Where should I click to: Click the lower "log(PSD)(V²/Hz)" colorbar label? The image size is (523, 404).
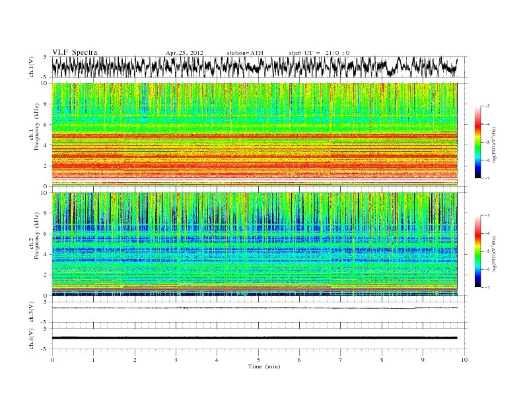click(x=494, y=253)
